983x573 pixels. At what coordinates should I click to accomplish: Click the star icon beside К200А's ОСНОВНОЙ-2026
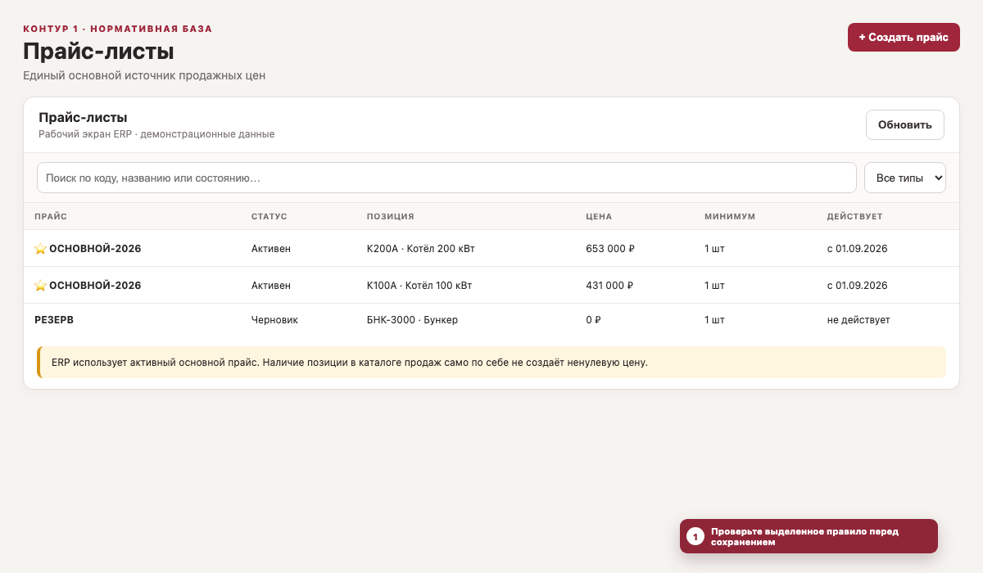point(40,249)
